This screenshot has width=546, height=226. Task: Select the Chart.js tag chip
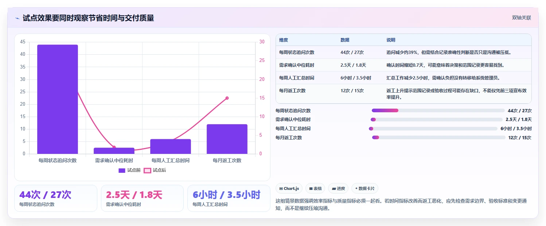(x=289, y=188)
